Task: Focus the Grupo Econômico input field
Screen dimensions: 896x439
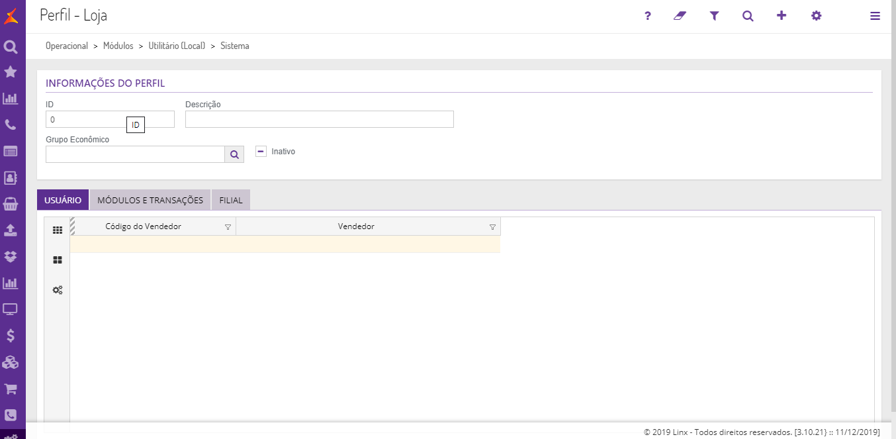Action: tap(135, 154)
